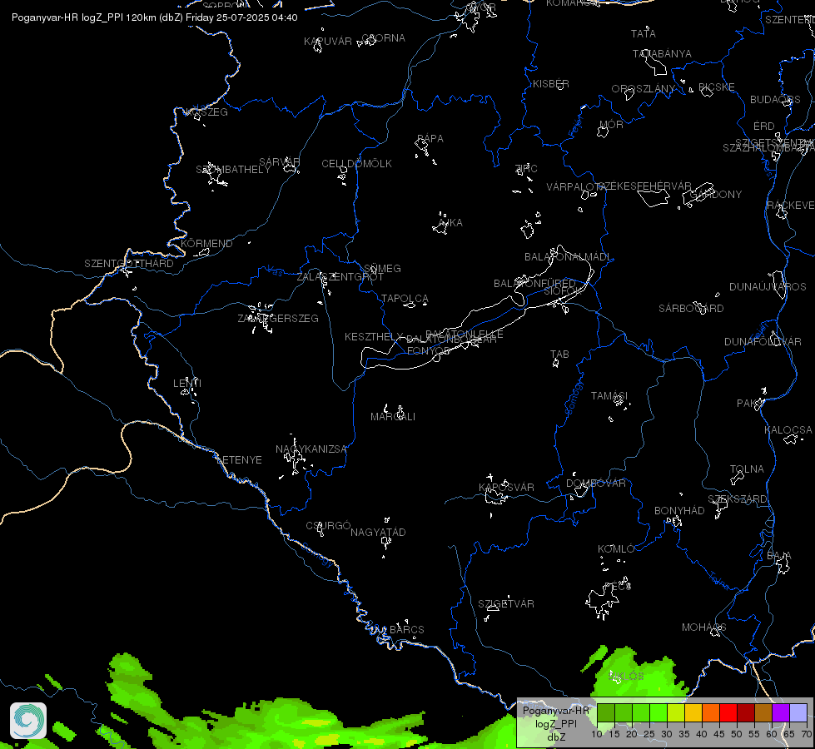Click the SIKLÓS label over the green echo
Viewport: 815px width, 749px height.
pos(627,677)
